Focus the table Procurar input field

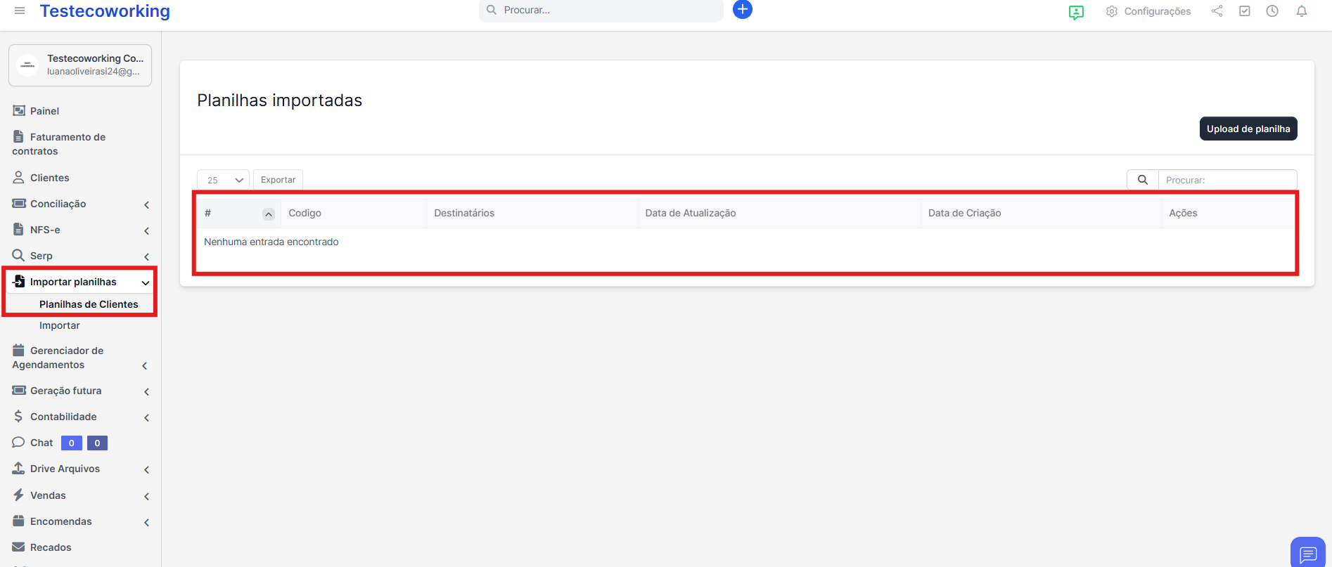click(x=1227, y=180)
